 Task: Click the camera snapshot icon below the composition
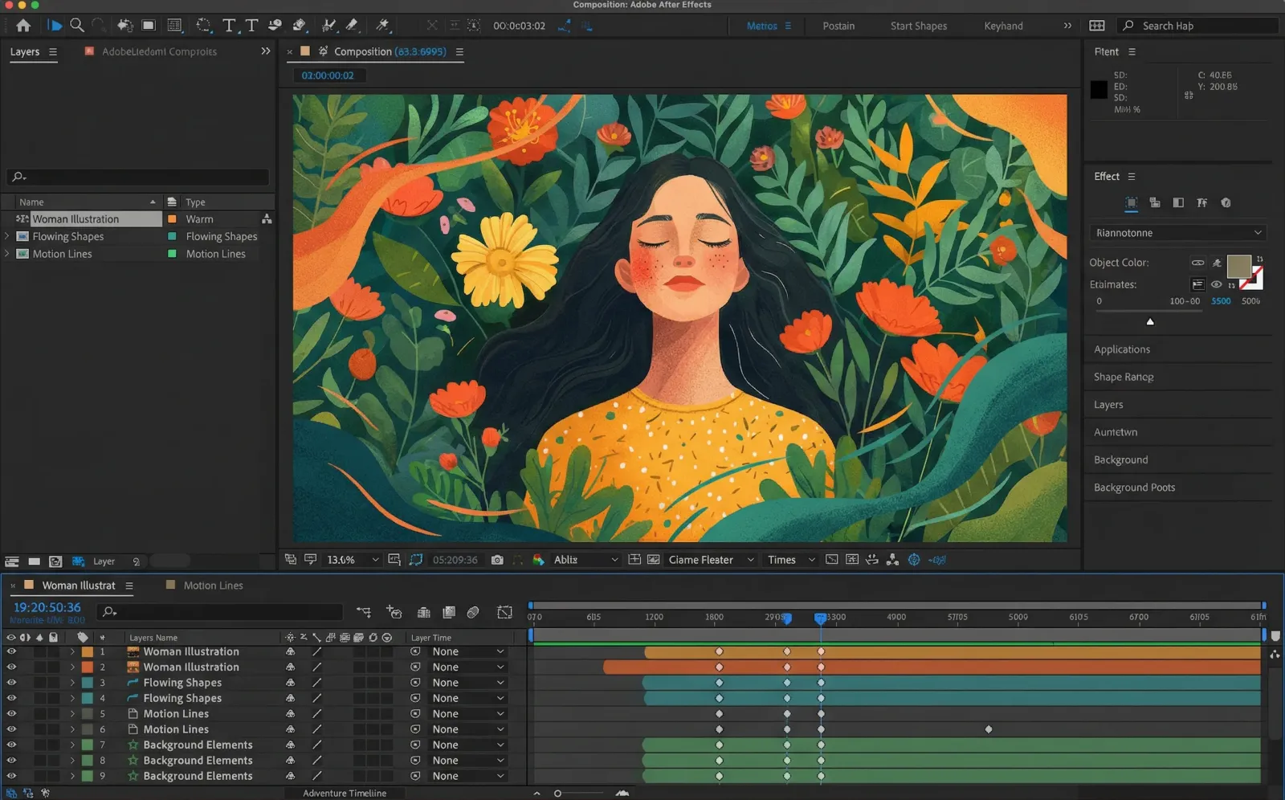pyautogui.click(x=497, y=560)
